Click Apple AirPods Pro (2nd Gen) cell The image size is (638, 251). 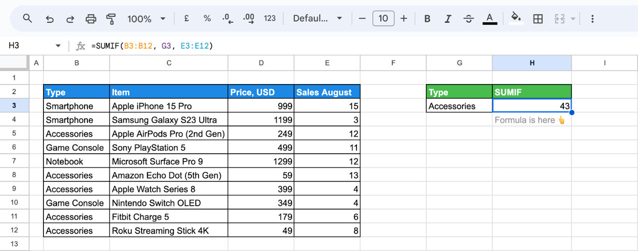tap(169, 134)
